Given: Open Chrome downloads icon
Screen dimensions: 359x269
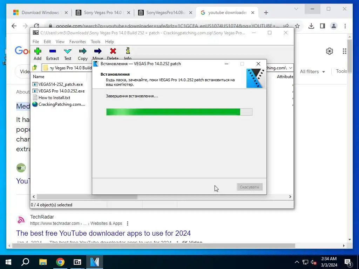Looking at the screenshot, I should click(311, 26).
